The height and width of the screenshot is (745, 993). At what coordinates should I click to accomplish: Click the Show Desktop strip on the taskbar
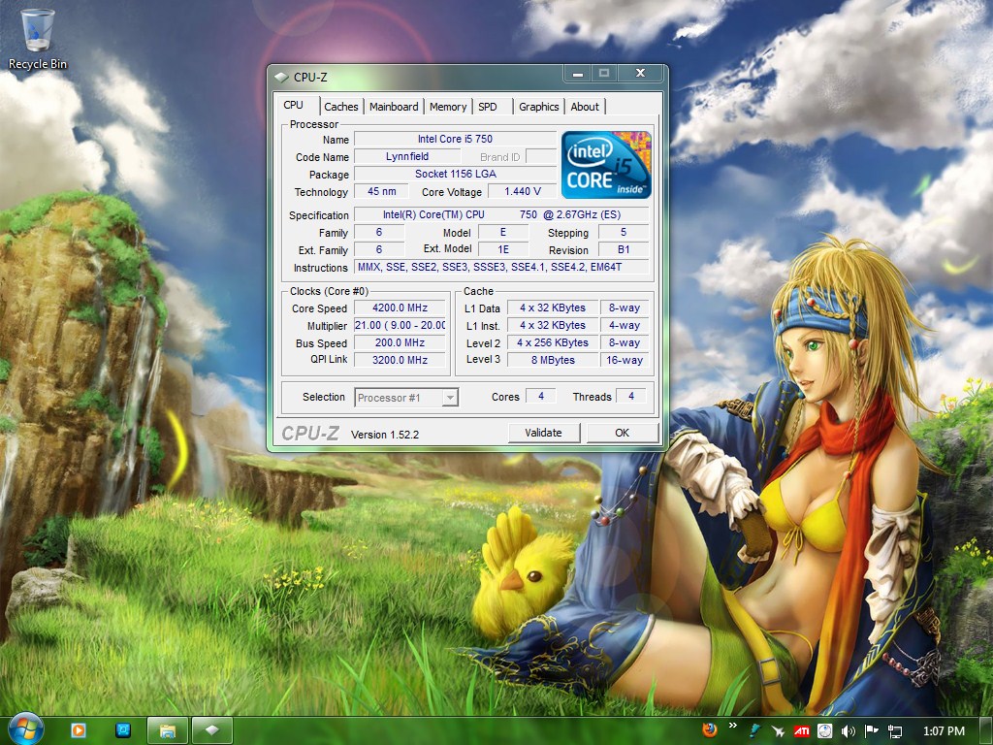click(985, 731)
